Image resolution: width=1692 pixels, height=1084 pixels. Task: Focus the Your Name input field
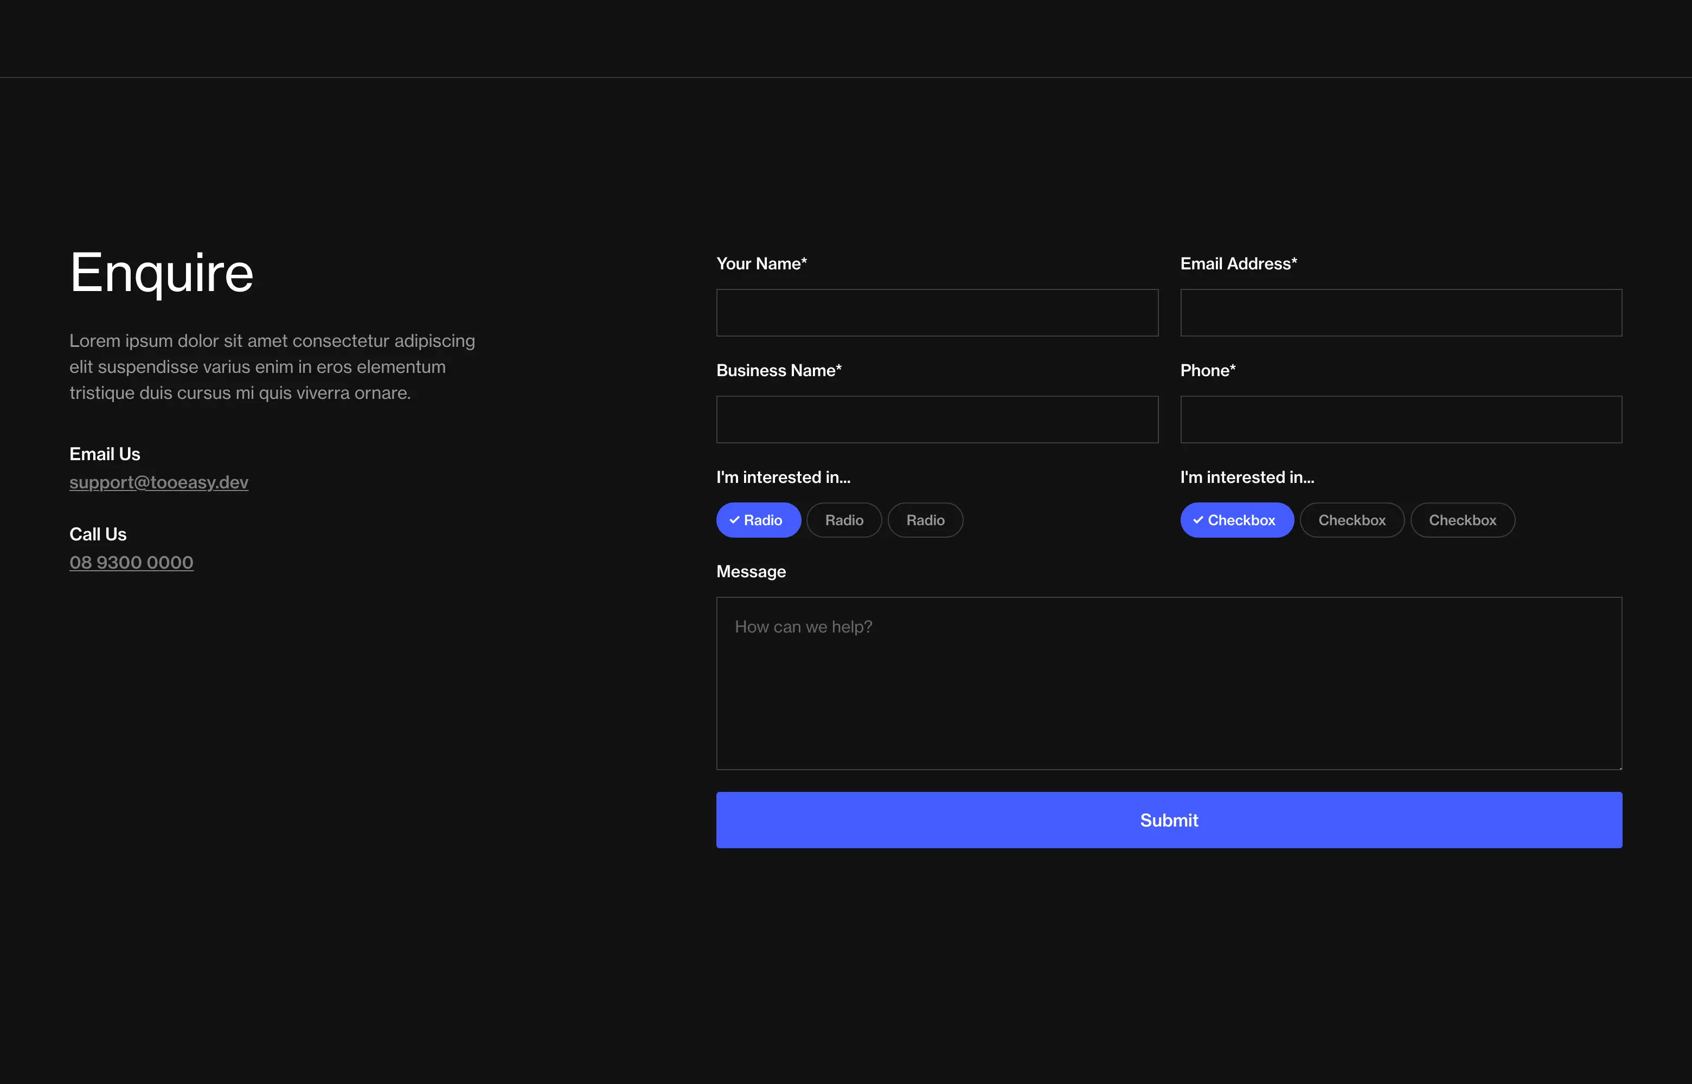pos(937,313)
